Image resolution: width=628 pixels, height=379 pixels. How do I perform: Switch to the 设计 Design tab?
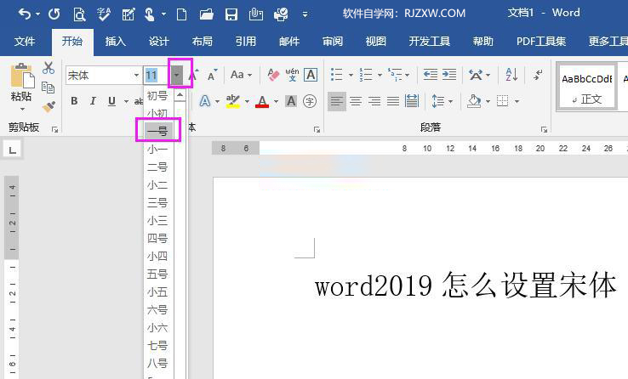(x=158, y=41)
